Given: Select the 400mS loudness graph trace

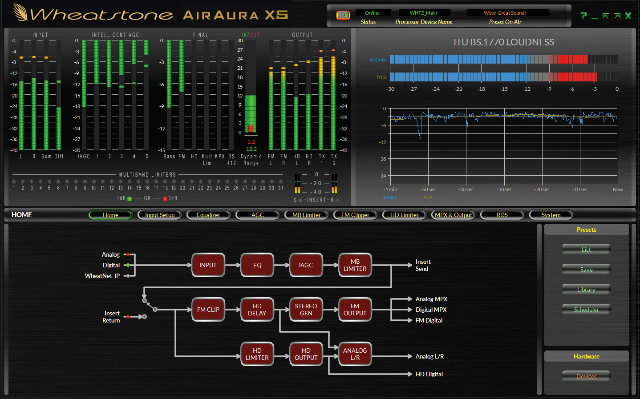Looking at the screenshot, I should (x=390, y=198).
